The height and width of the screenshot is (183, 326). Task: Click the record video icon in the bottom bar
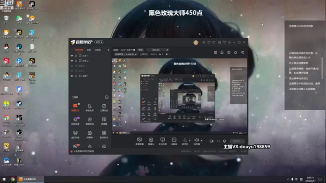point(211,141)
